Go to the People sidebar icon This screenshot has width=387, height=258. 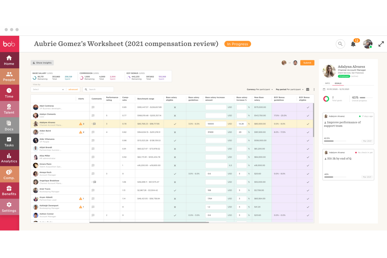click(x=9, y=77)
